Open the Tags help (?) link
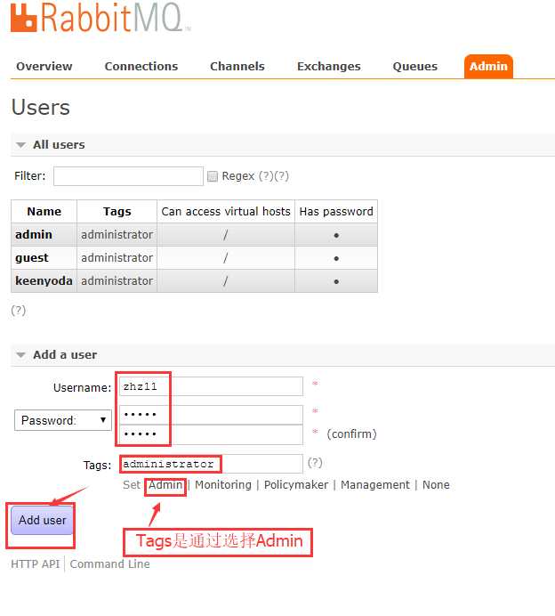This screenshot has height=616, width=555. point(315,462)
